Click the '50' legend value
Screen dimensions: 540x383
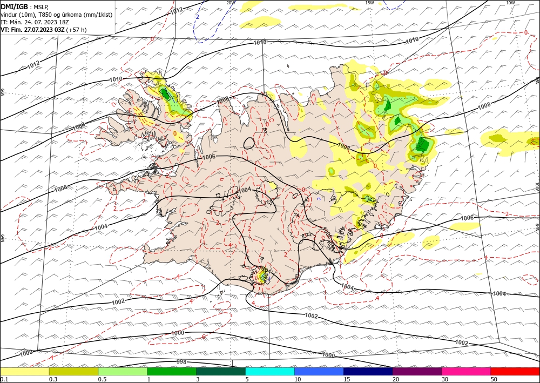[x=494, y=379]
